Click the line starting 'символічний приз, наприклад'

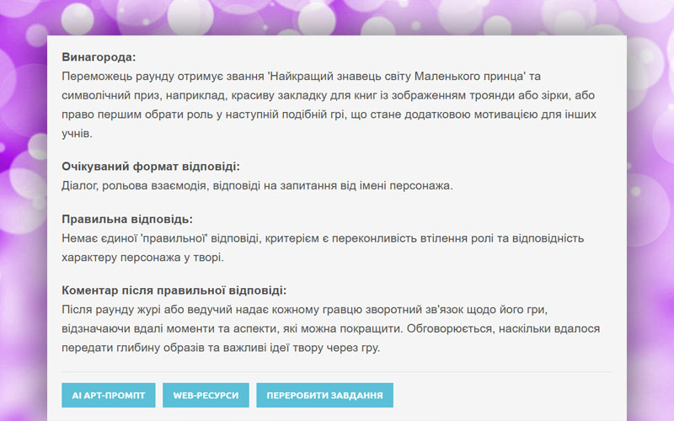328,95
